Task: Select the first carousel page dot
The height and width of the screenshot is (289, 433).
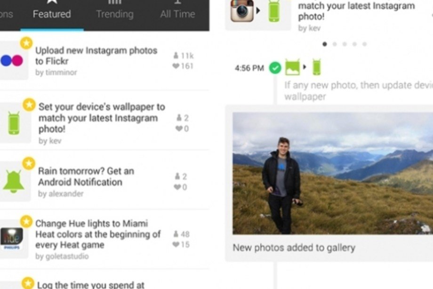Action: click(x=325, y=44)
